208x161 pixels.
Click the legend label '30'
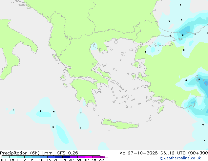[x=71, y=160]
